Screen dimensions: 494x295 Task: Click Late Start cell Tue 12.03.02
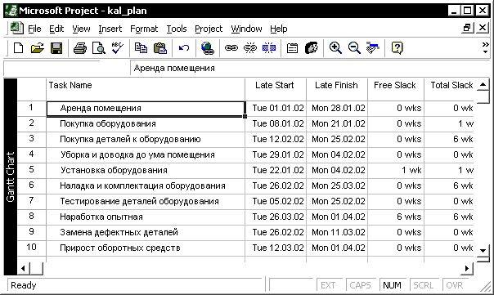[276, 248]
